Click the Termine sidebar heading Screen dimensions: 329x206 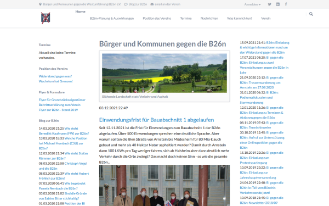[x=44, y=45]
